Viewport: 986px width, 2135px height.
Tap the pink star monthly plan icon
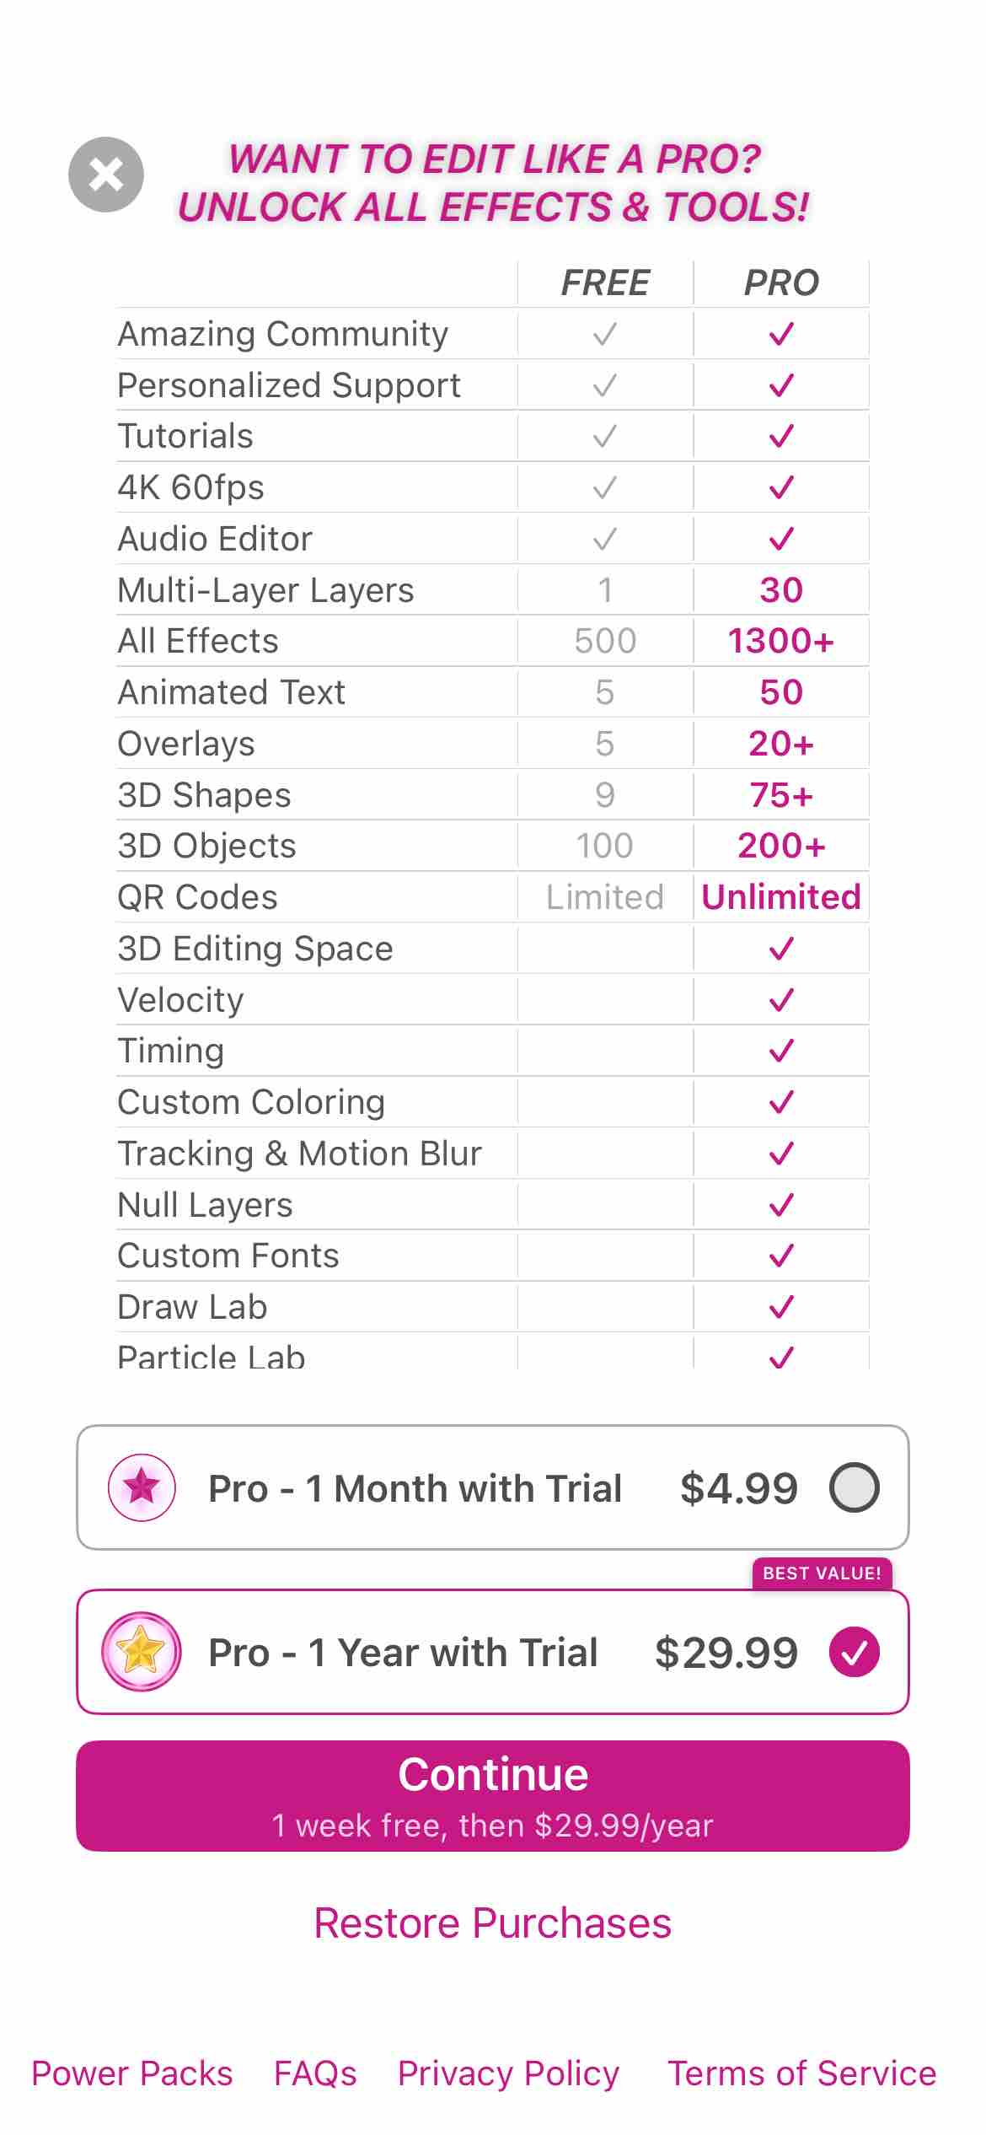pos(142,1487)
